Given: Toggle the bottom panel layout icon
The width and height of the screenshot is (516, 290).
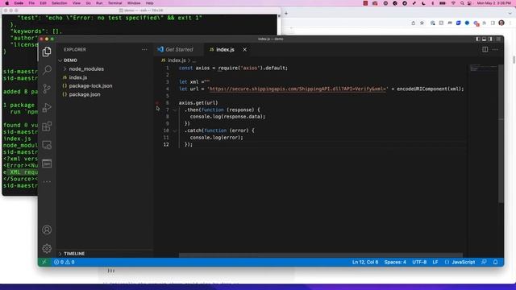Looking at the screenshot, I should (484, 39).
